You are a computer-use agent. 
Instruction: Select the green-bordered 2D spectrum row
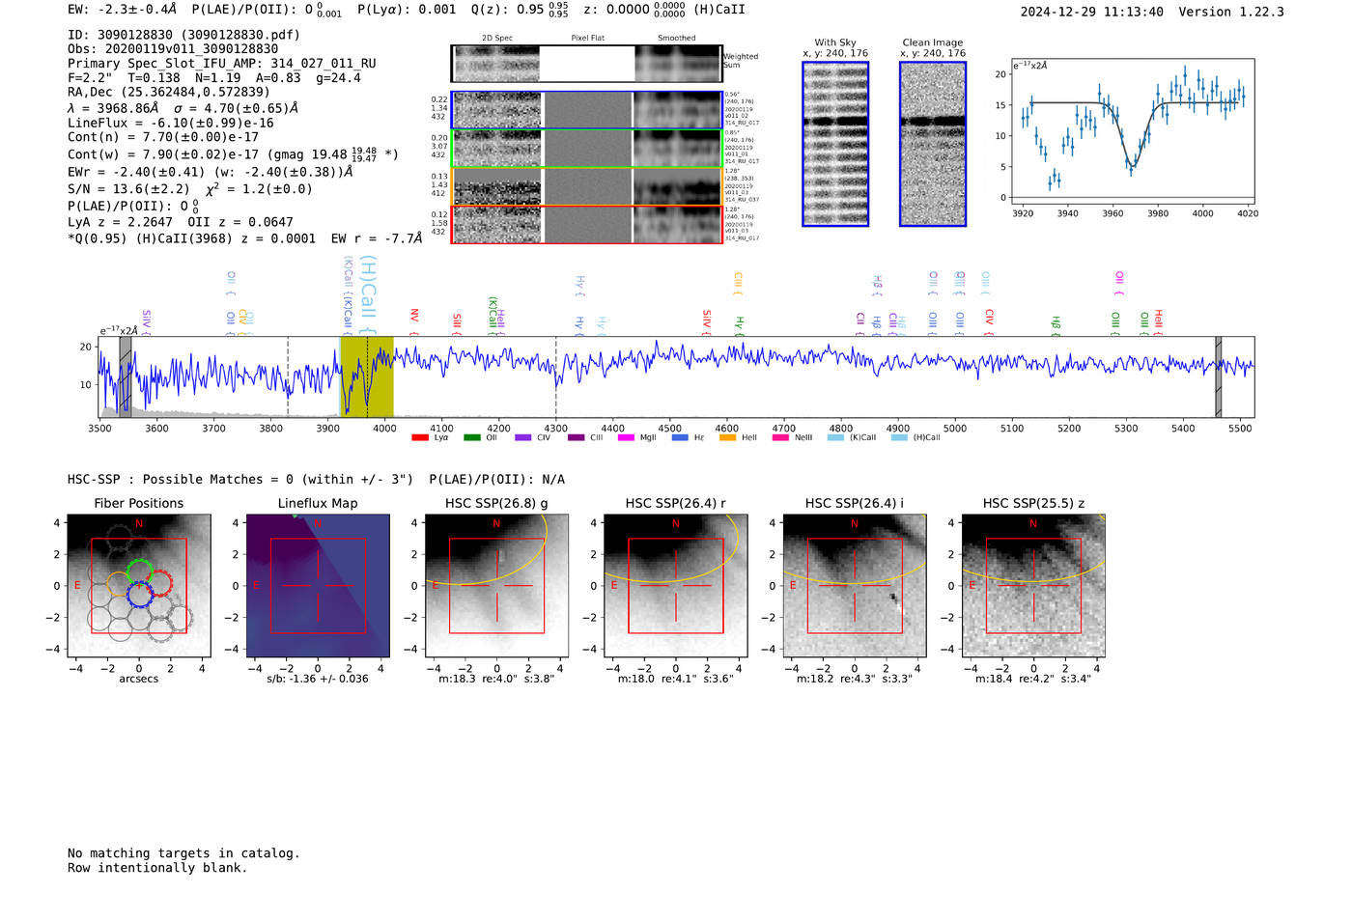click(586, 149)
